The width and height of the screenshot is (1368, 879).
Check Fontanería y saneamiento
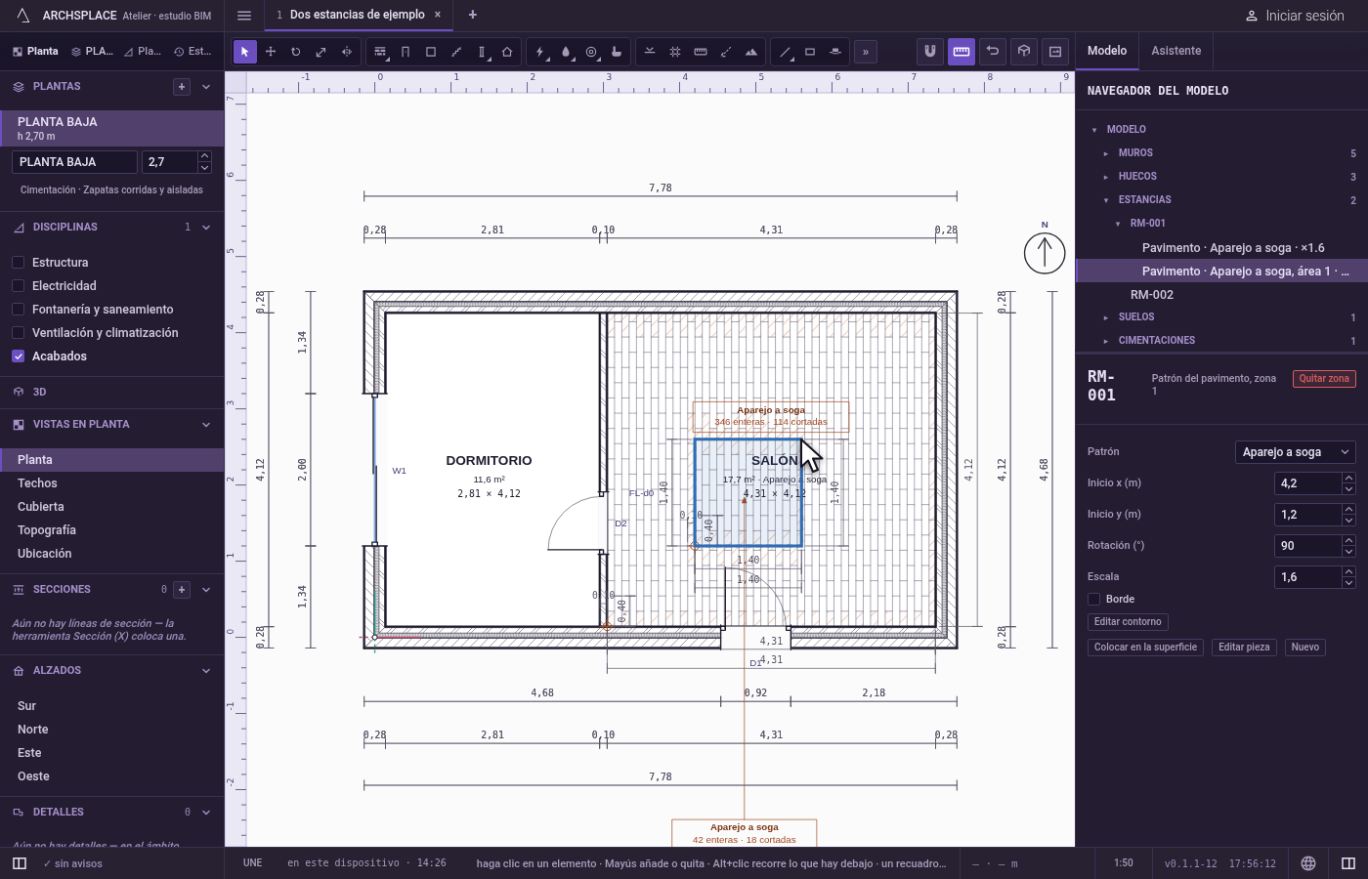point(18,310)
